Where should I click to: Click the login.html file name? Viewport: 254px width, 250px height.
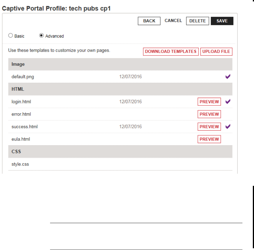pyautogui.click(x=21, y=102)
